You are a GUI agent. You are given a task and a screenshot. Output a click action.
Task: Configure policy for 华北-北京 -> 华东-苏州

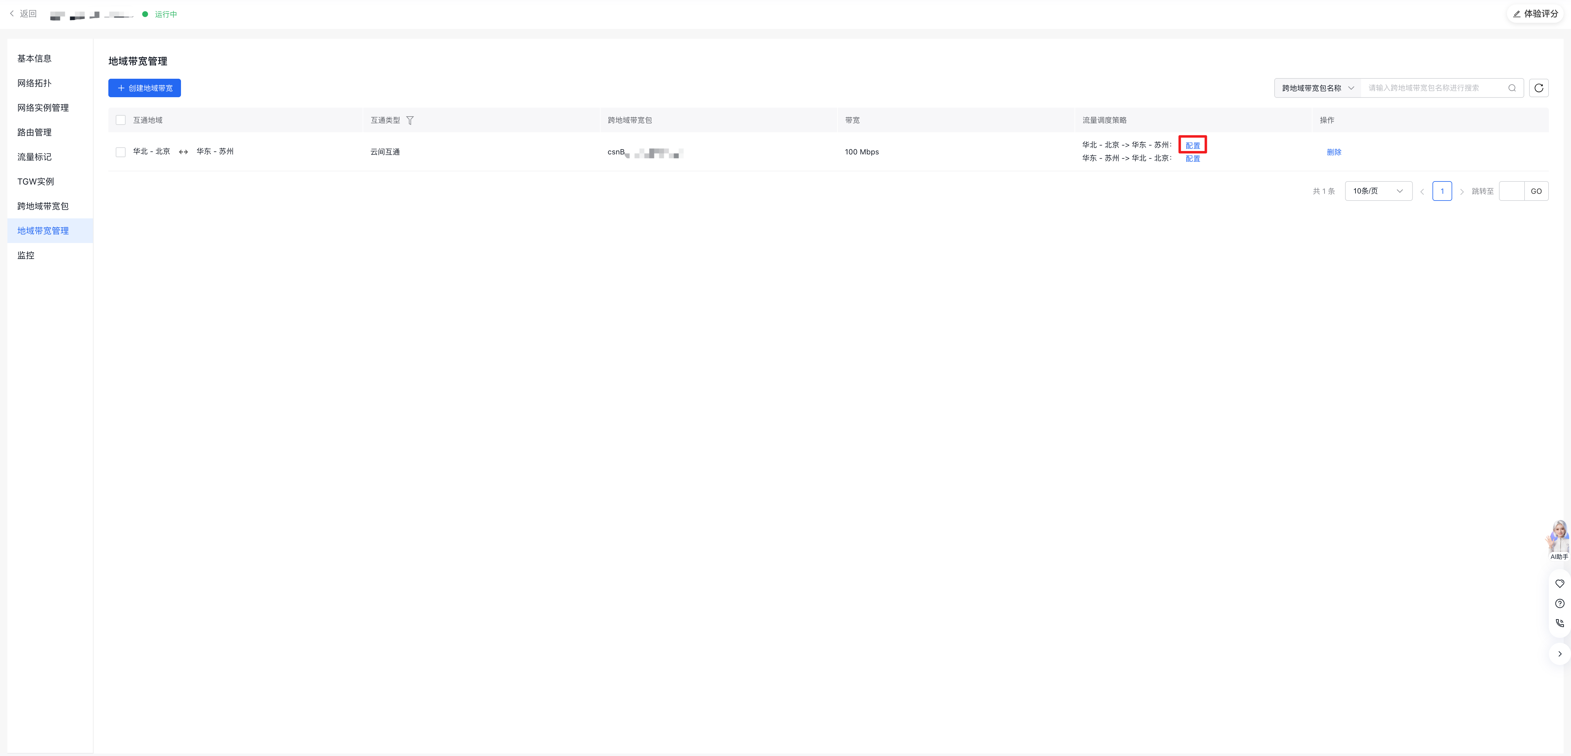[x=1192, y=145]
